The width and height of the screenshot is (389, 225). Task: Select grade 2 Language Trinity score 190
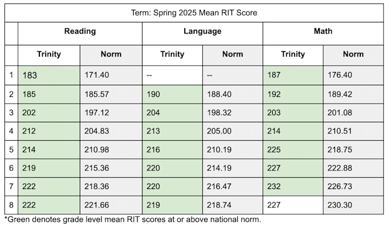(153, 94)
